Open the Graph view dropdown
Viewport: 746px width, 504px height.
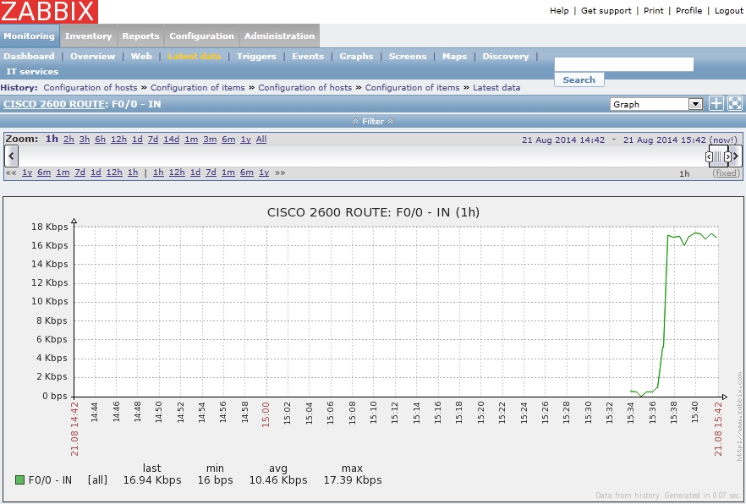pos(656,104)
